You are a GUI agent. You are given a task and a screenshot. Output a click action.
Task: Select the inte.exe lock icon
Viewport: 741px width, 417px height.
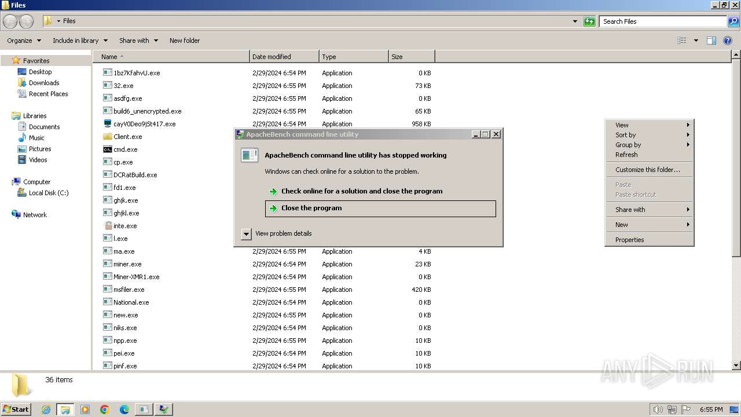(108, 226)
